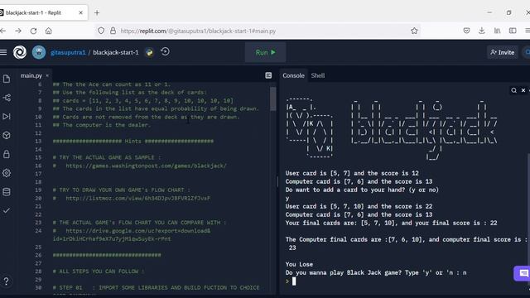This screenshot has width=530, height=298.
Task: Bookmark this page with star icon
Action: (414, 31)
